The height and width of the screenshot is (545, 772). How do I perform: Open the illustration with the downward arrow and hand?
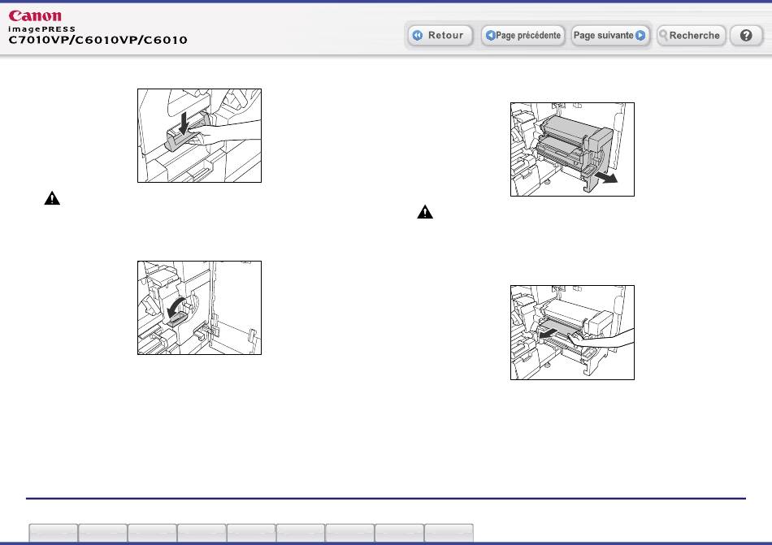point(199,136)
